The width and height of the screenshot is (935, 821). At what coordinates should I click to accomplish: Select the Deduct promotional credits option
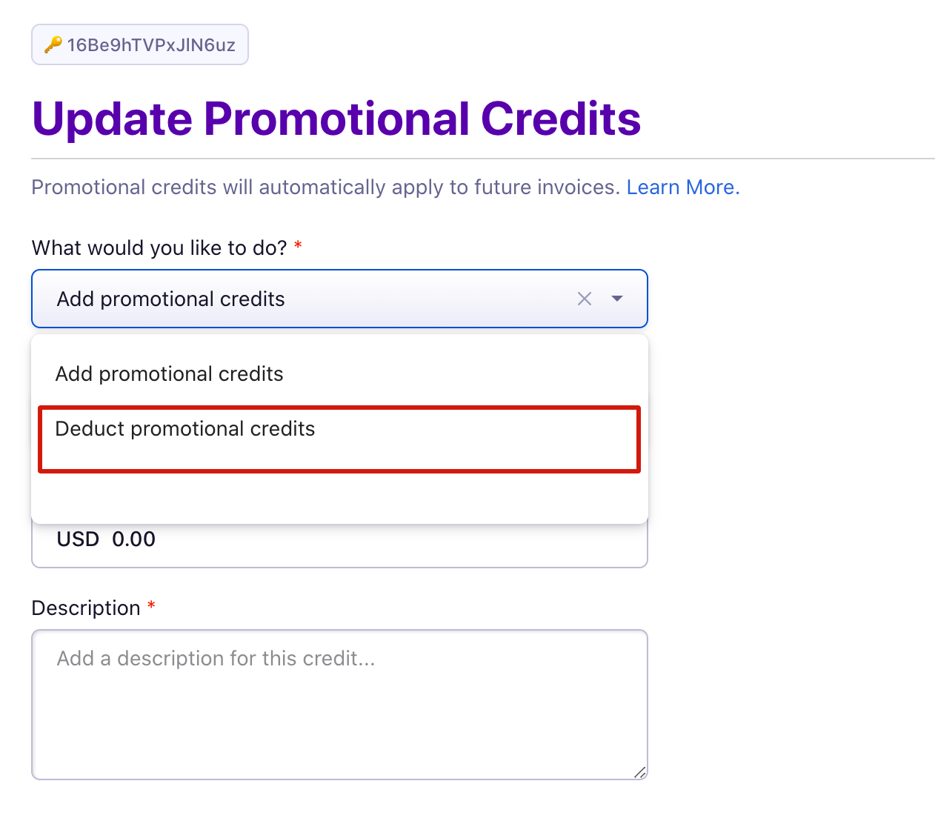tap(185, 428)
